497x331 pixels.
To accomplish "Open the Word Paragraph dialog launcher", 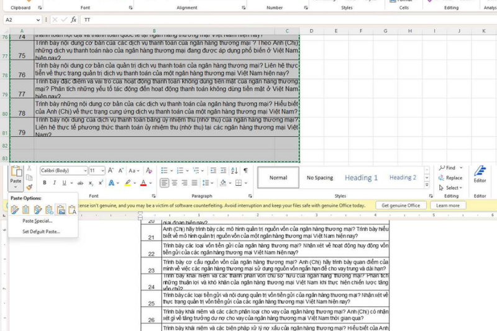I will (x=250, y=196).
